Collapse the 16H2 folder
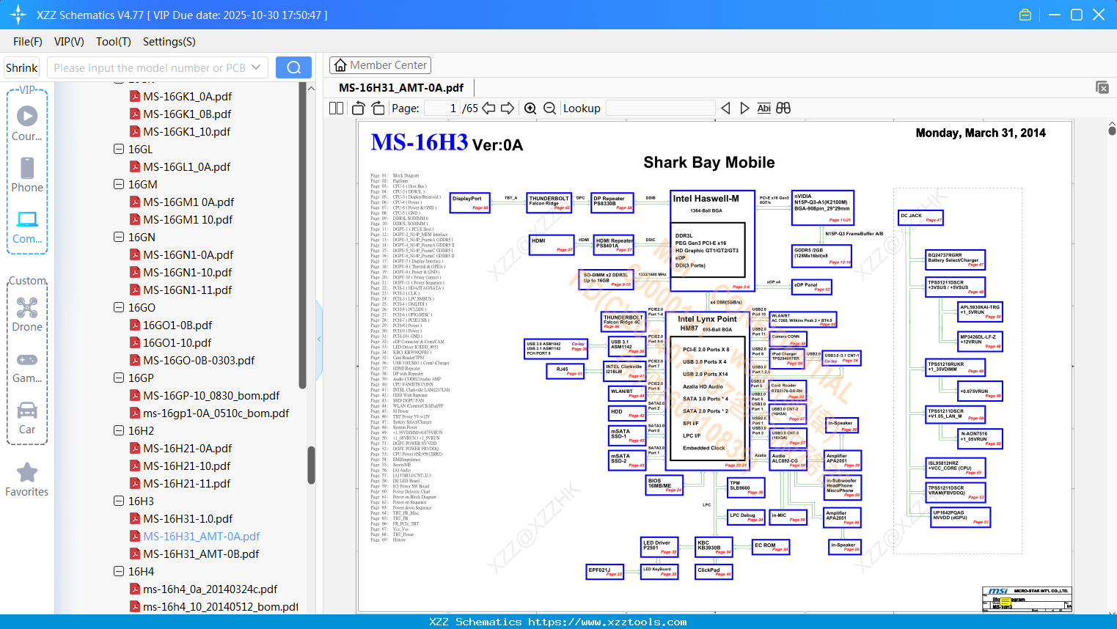This screenshot has width=1117, height=629. [119, 430]
